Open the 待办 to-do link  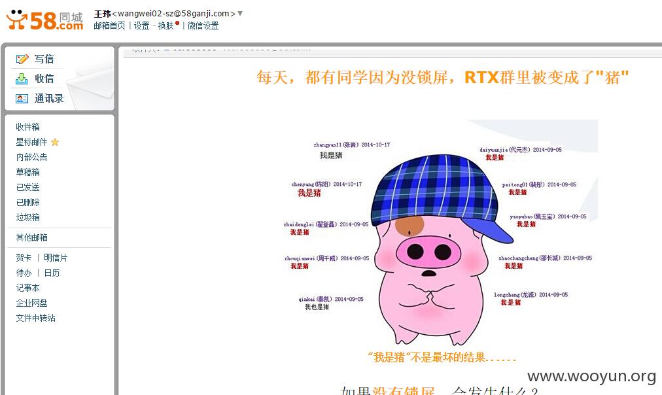[x=24, y=273]
